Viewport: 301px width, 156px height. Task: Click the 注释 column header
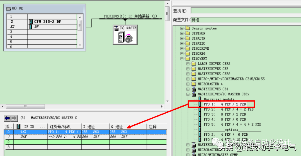pos(157,127)
